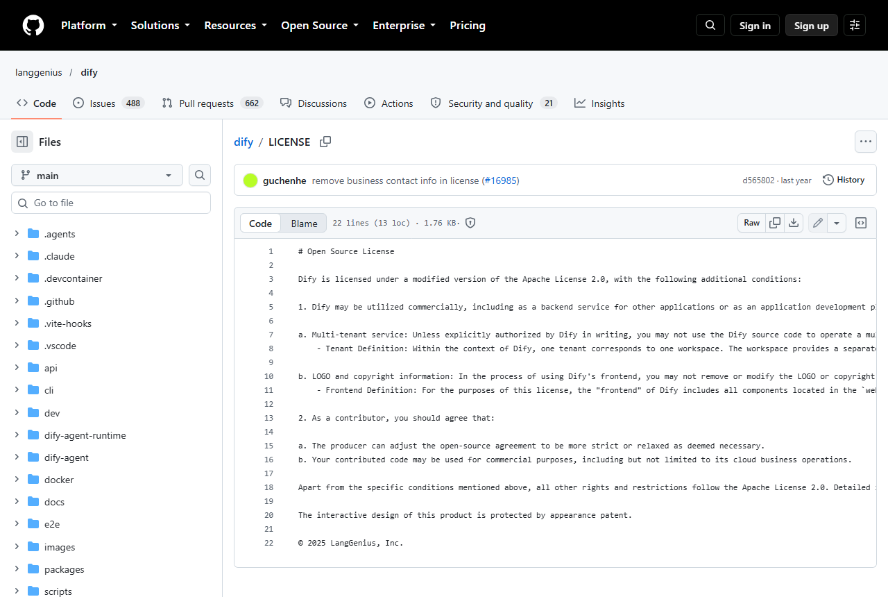View commit History for LICENSE
Image resolution: width=888 pixels, height=597 pixels.
(x=844, y=180)
